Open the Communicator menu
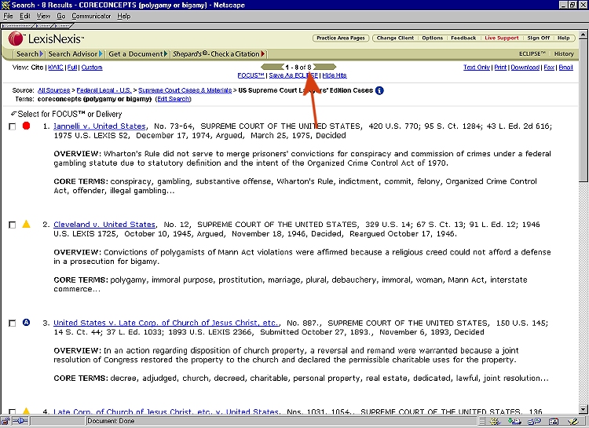Image resolution: width=589 pixels, height=428 pixels. tap(91, 16)
